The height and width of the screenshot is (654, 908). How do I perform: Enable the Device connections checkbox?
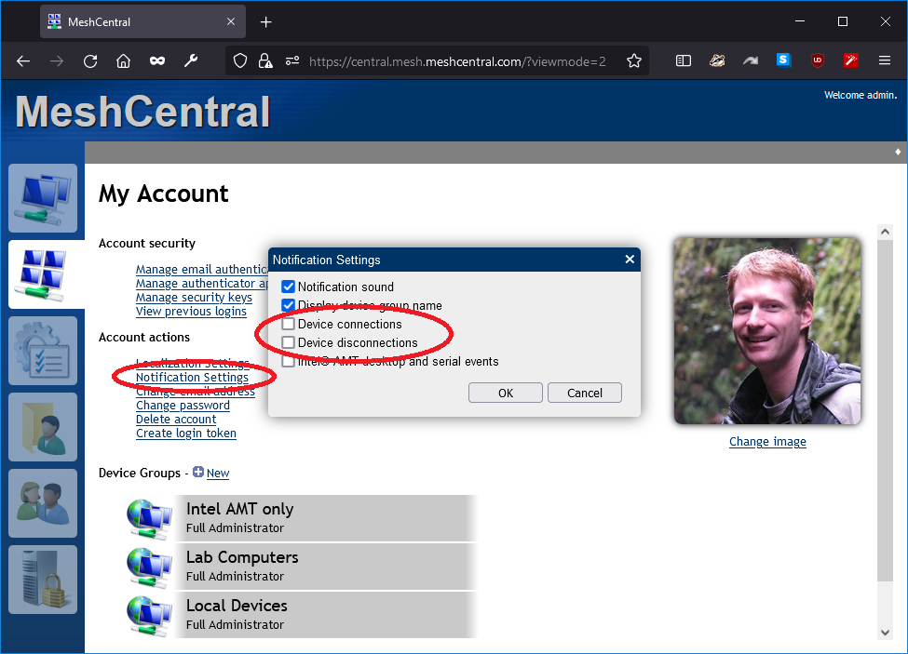[288, 324]
